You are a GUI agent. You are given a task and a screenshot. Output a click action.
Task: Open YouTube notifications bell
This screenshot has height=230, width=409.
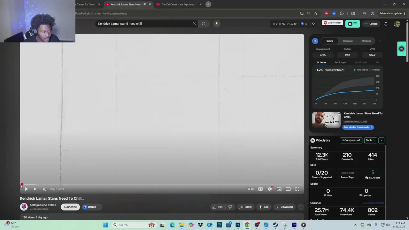386,24
